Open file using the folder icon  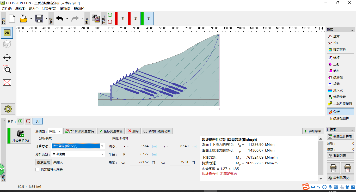(x=24, y=19)
